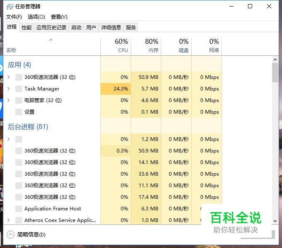Select the 应用 (4) group header

pyautogui.click(x=19, y=65)
